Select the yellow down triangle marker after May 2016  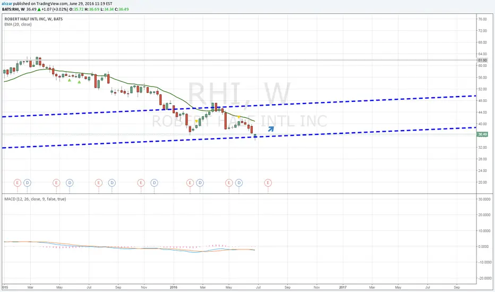pos(238,117)
